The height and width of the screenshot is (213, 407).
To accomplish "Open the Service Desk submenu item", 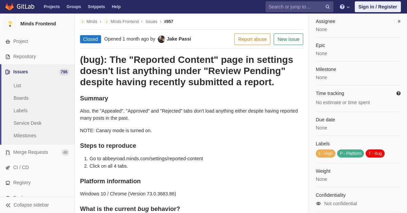I will click(27, 123).
